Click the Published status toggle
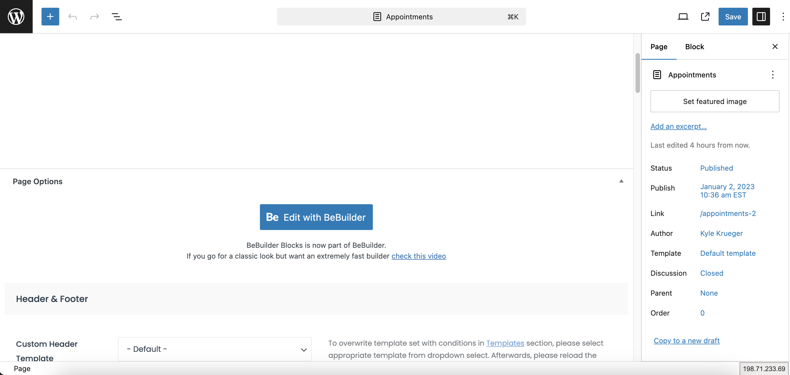 pos(716,168)
